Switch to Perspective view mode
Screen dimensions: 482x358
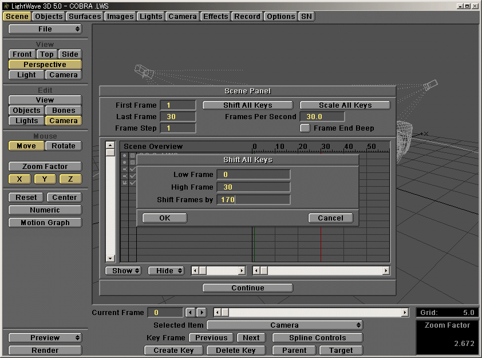(x=45, y=64)
